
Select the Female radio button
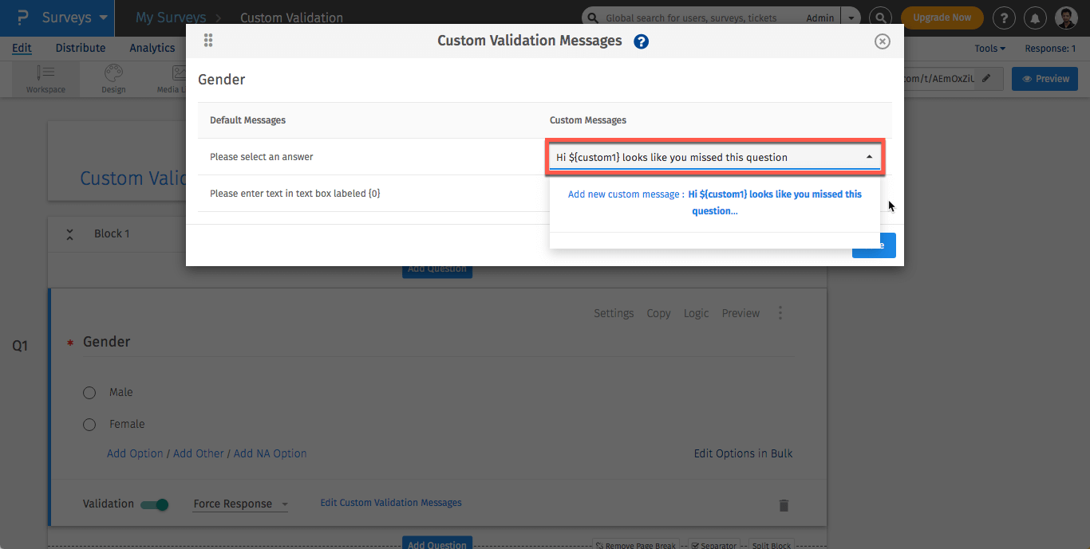[89, 424]
